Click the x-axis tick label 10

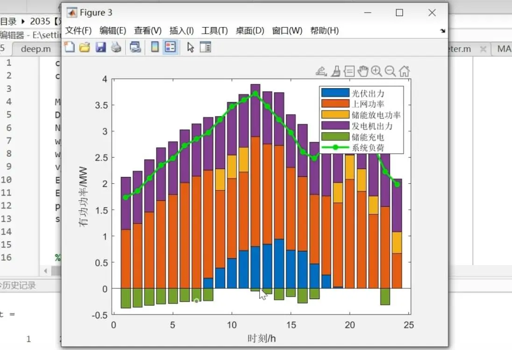(x=232, y=325)
